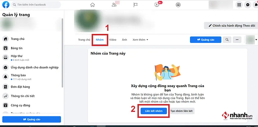Focus the Tìm kiếm trên Facebook search box
This screenshot has height=127, width=258.
tap(36, 5)
